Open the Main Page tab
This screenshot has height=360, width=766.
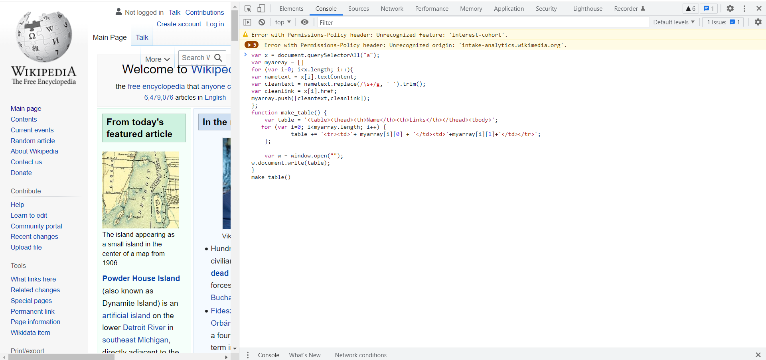click(x=110, y=37)
